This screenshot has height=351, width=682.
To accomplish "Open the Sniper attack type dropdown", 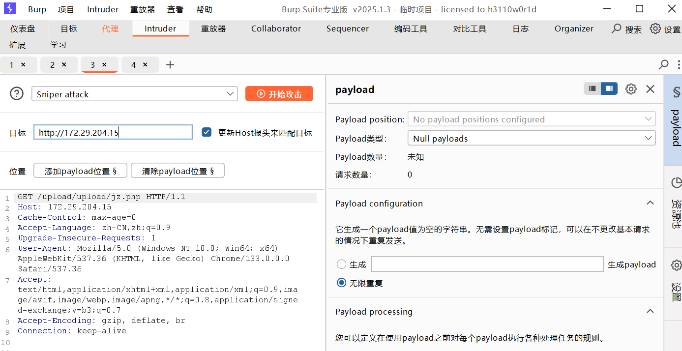I will (134, 94).
